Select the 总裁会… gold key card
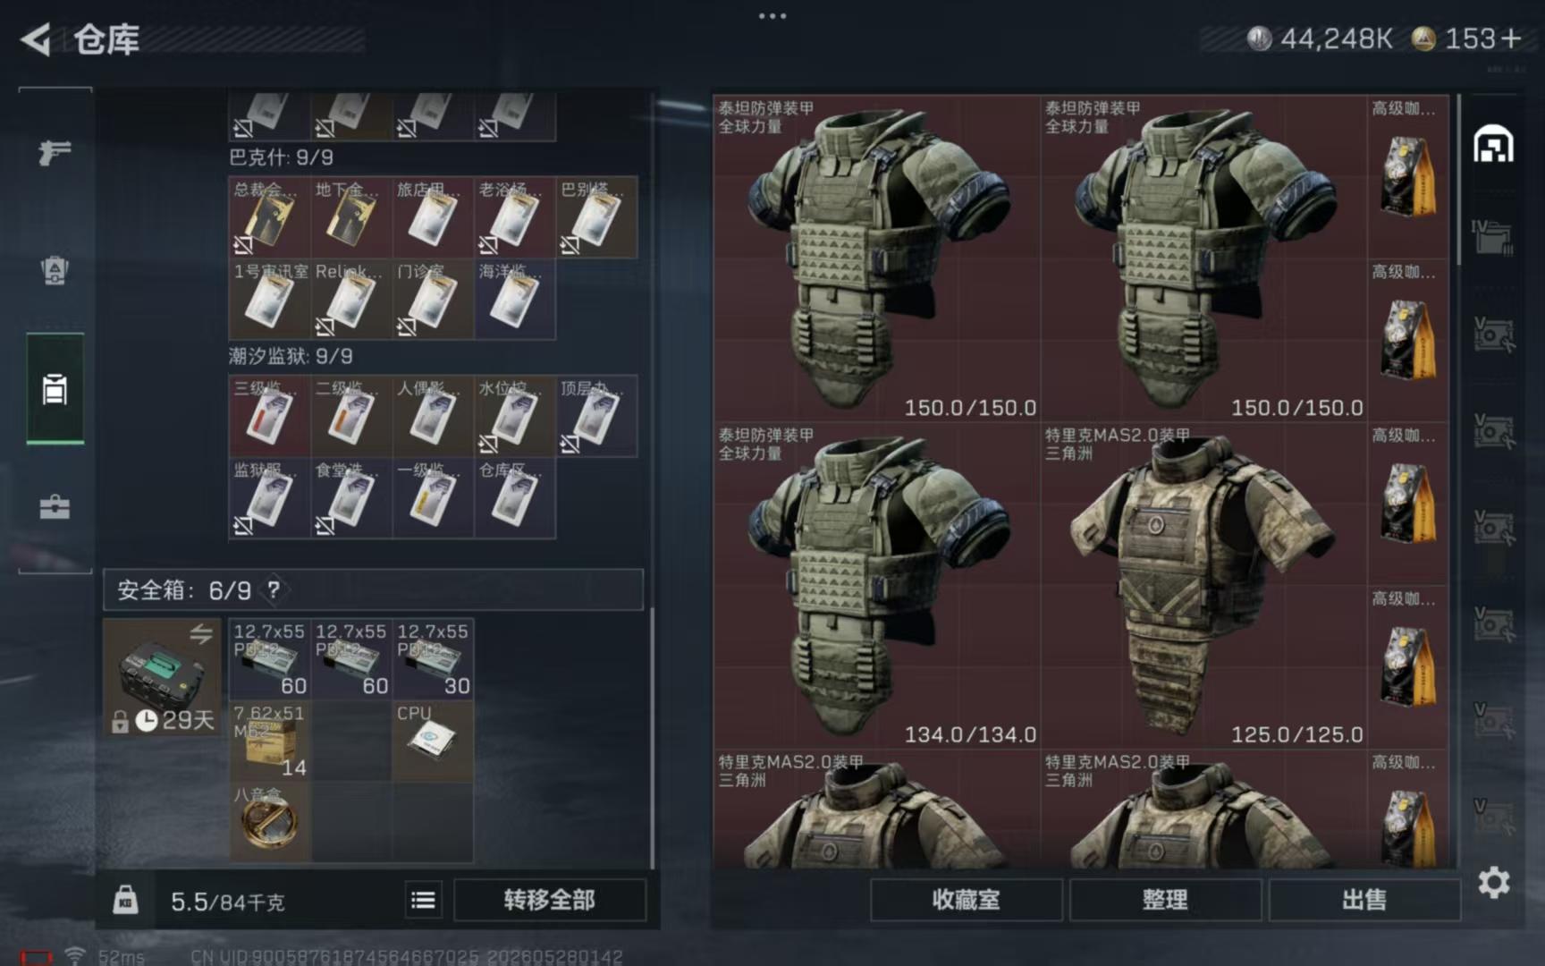Image resolution: width=1545 pixels, height=966 pixels. (270, 217)
